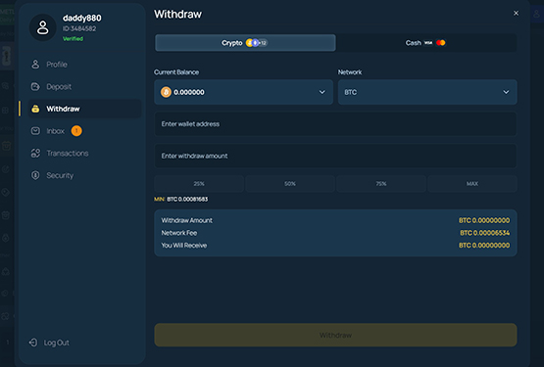Click the MIN BTC 0.00081683 text
This screenshot has width=544, height=367.
pyautogui.click(x=180, y=200)
